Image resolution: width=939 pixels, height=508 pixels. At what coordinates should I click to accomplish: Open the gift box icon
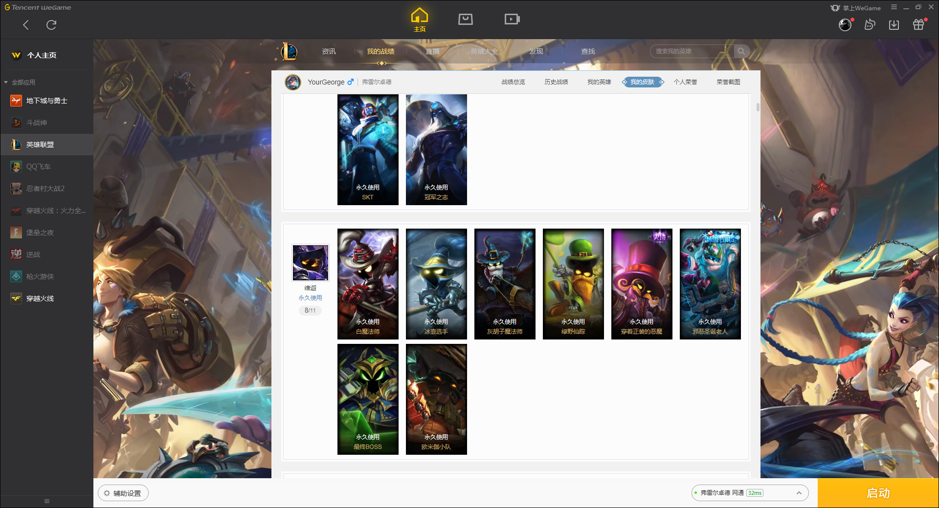918,24
